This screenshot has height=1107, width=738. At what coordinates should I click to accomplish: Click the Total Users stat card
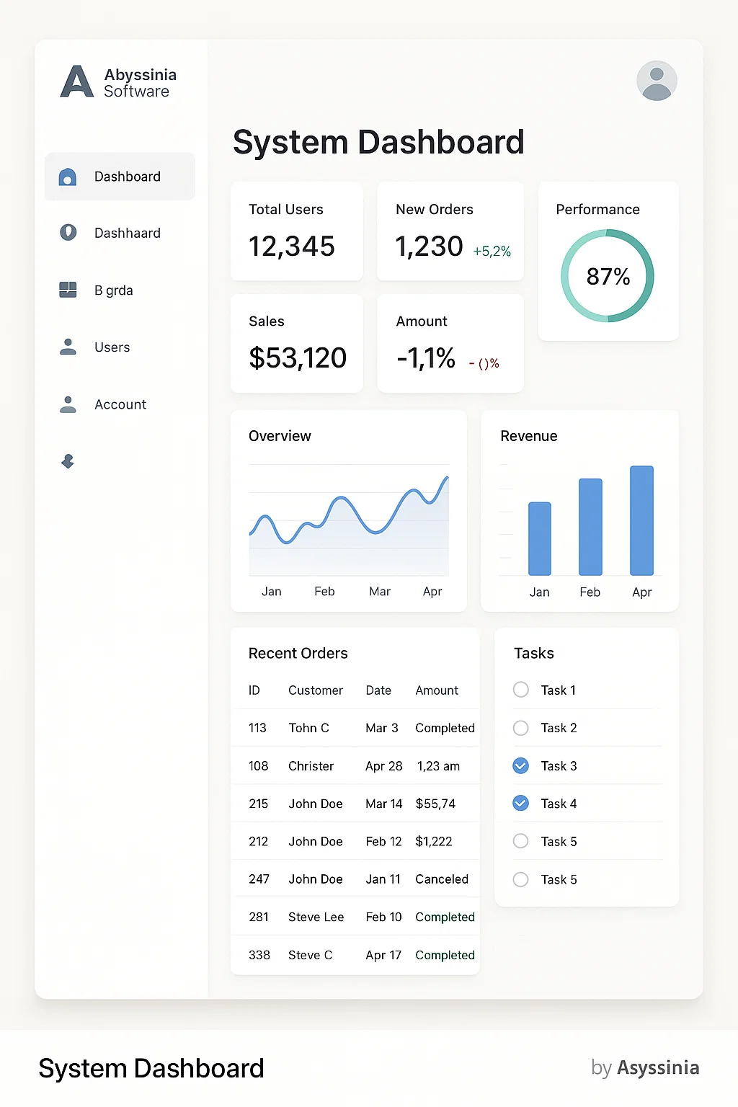click(x=296, y=231)
